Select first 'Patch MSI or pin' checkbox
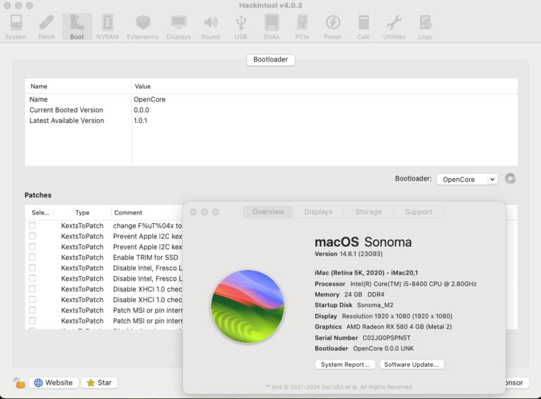Screen dimensions: 541x399 [x=32, y=310]
